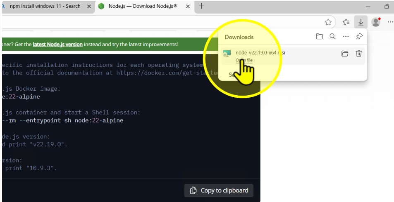
Task: Open the Favorites list icon
Action: click(346, 22)
